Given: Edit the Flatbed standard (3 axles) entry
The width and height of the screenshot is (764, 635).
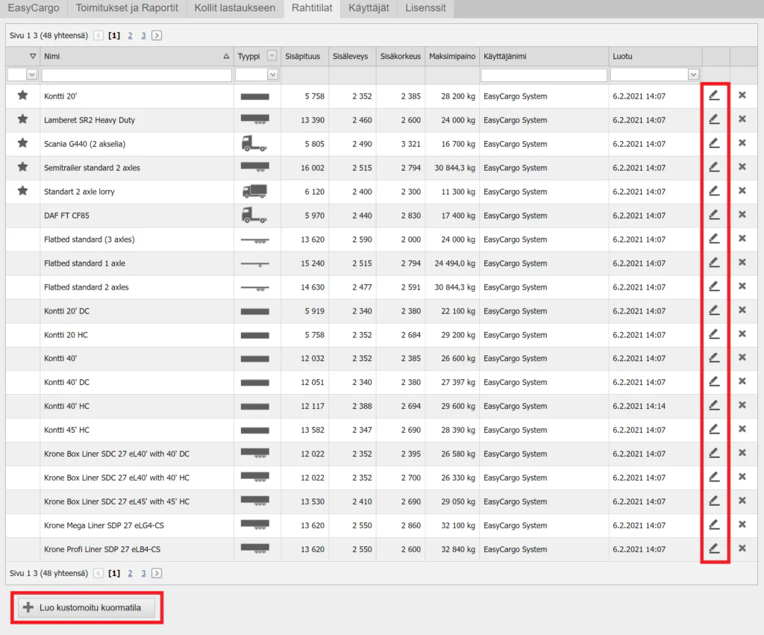Looking at the screenshot, I should pyautogui.click(x=714, y=239).
